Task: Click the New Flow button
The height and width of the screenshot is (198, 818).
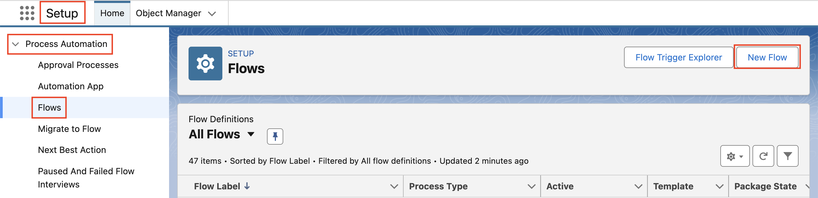Action: (767, 57)
